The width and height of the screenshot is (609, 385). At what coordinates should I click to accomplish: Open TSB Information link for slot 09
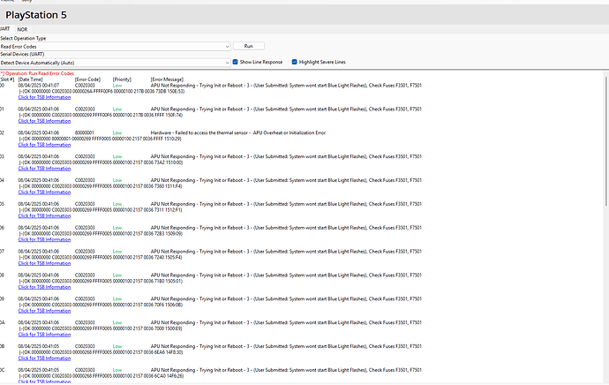44,311
